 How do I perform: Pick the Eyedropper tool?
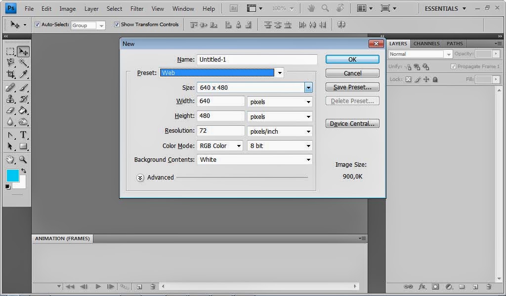tap(23, 74)
